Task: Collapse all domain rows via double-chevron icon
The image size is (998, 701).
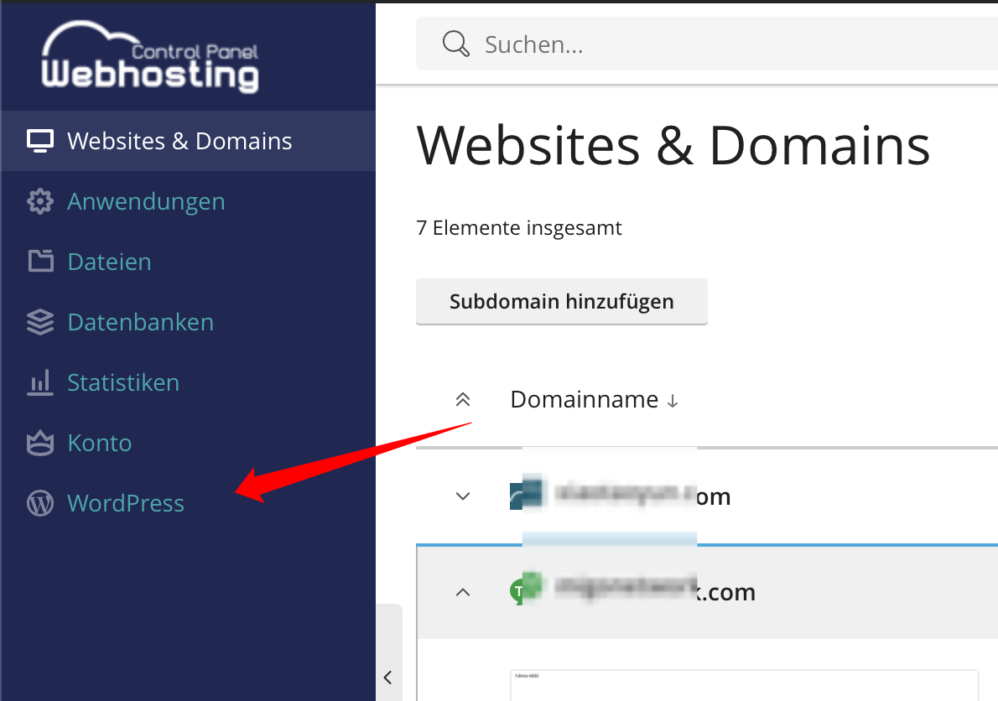Action: click(462, 399)
